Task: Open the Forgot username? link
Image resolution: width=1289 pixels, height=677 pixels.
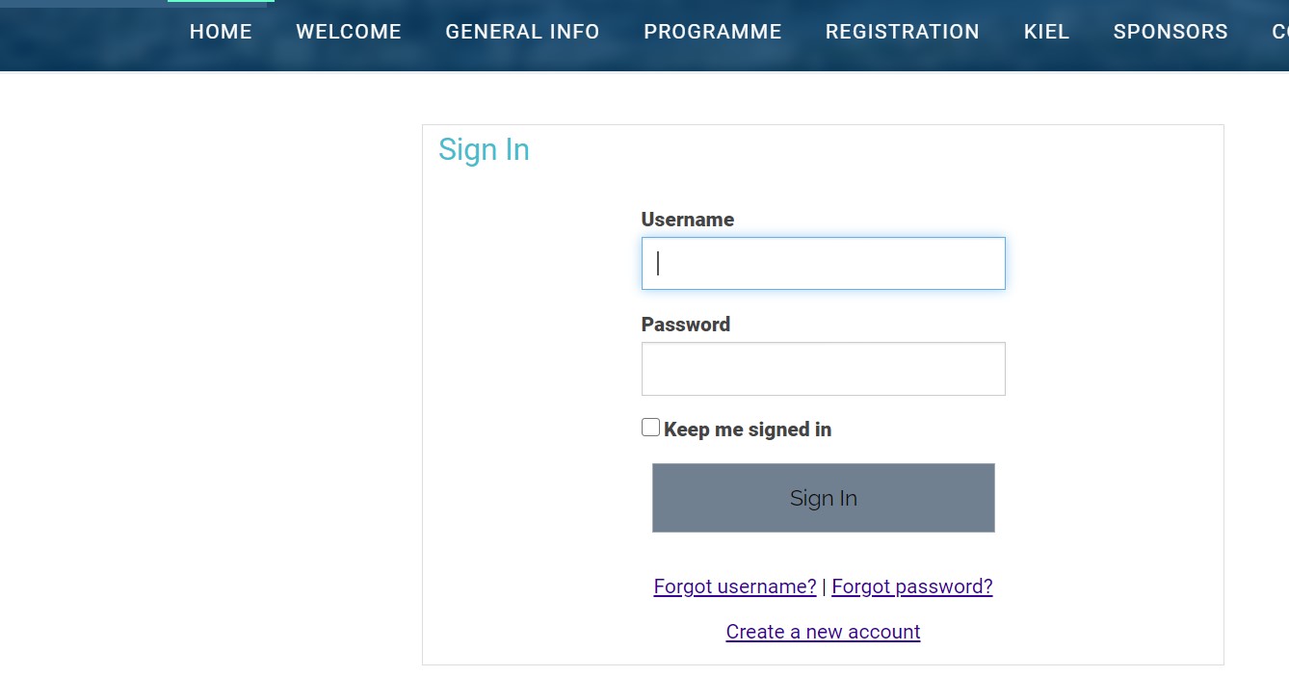Action: (x=735, y=586)
